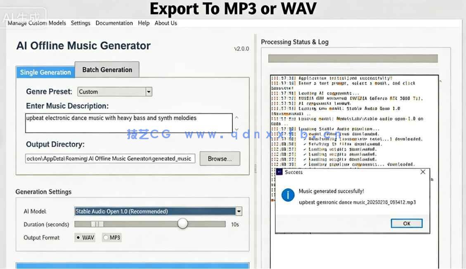Close the Success dialog

tap(423, 172)
